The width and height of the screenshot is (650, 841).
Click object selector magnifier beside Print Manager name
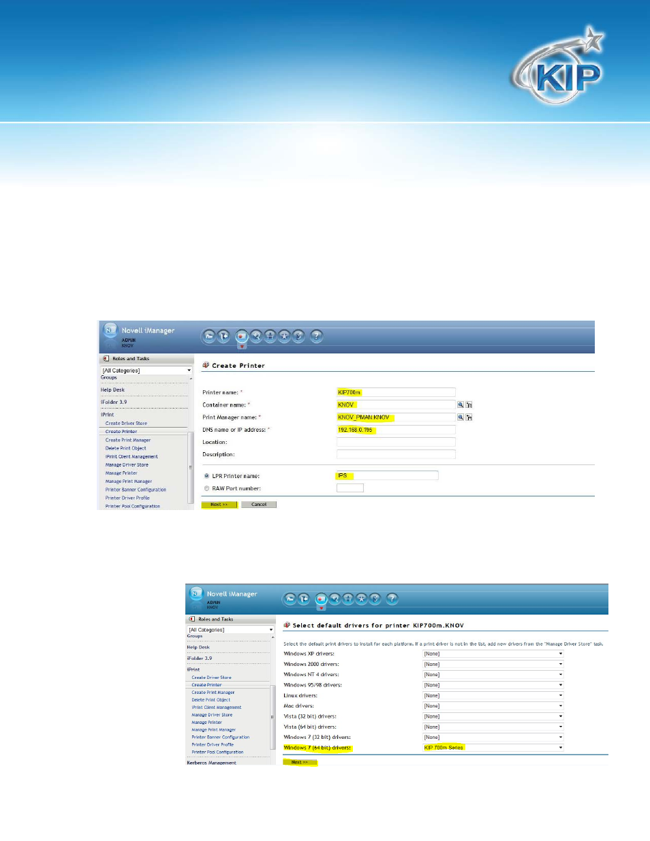click(461, 417)
